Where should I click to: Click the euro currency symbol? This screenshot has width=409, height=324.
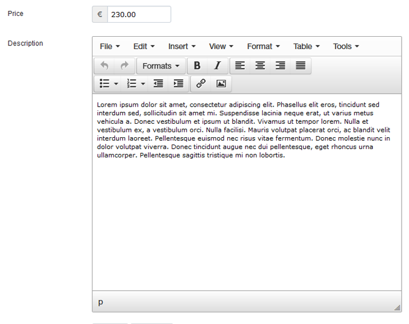click(100, 14)
